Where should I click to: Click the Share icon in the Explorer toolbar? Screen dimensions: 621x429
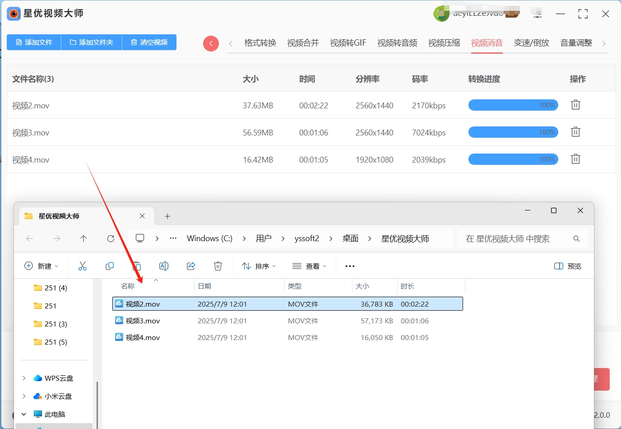pyautogui.click(x=191, y=266)
